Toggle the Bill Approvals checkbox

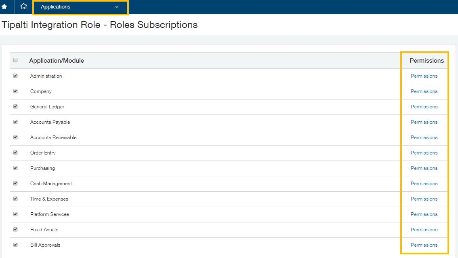15,245
